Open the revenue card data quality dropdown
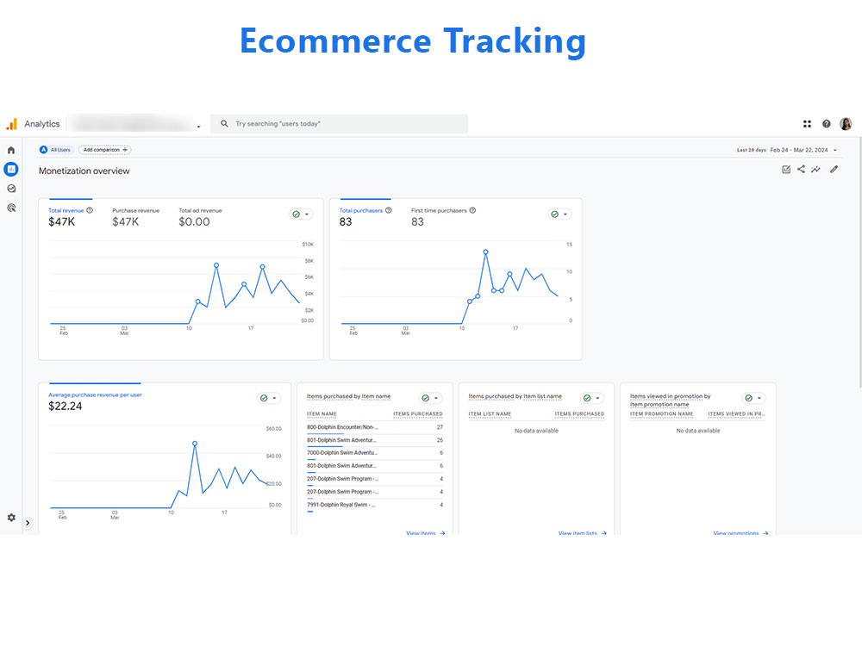Screen dimensions: 862x646 click(301, 214)
